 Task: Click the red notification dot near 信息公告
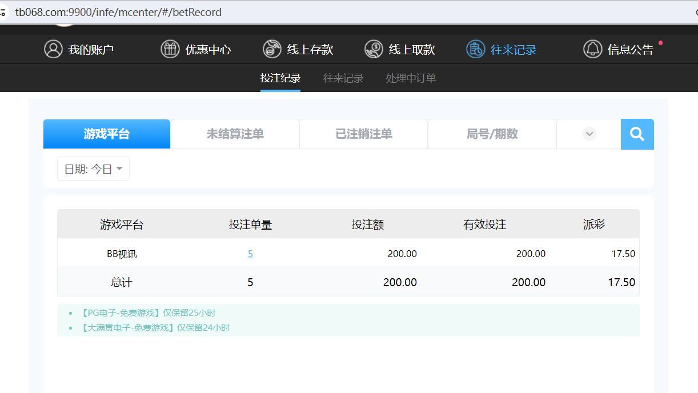tap(661, 42)
